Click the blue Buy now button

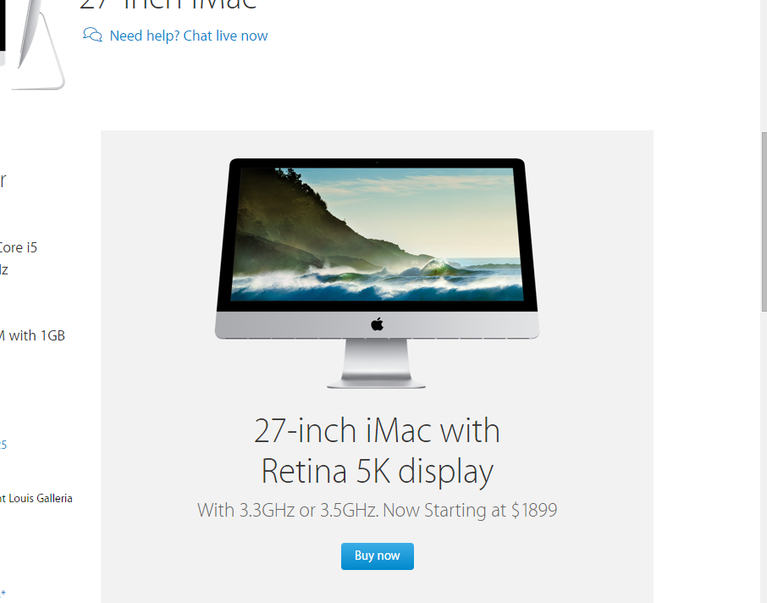[377, 556]
